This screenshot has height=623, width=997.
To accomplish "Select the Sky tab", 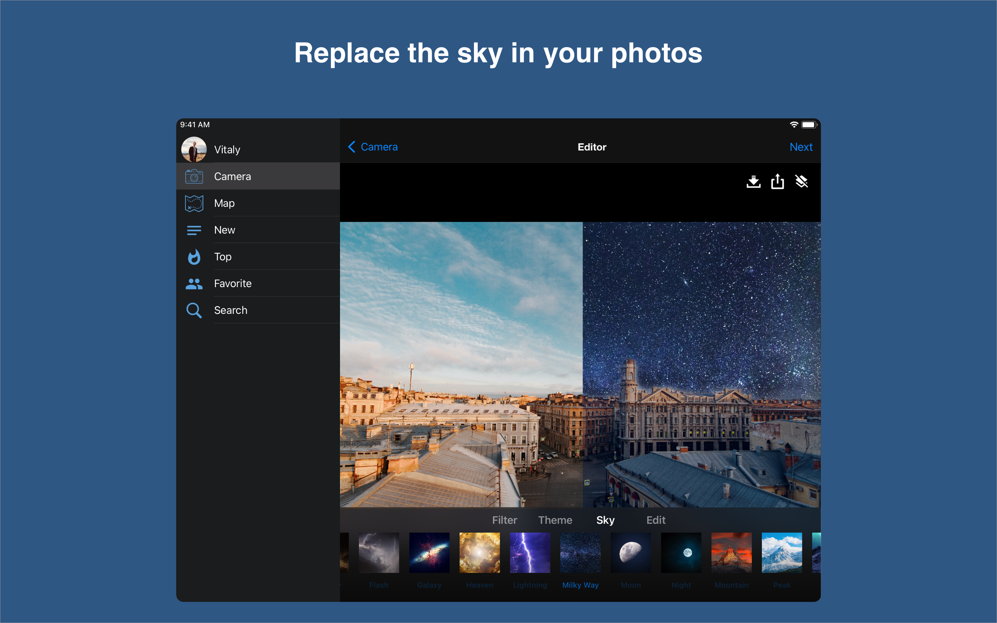I will [605, 520].
